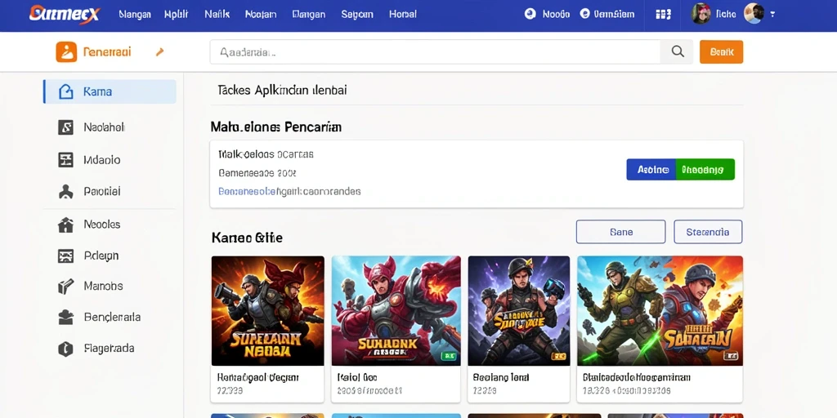Open Mdaoio sidebar entry text
The width and height of the screenshot is (837, 418).
[102, 160]
